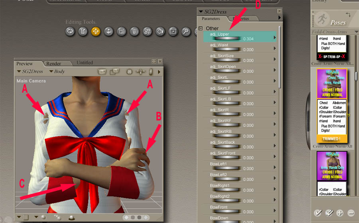Expand the Preview window to full size
359x223 pixels.
154,61
